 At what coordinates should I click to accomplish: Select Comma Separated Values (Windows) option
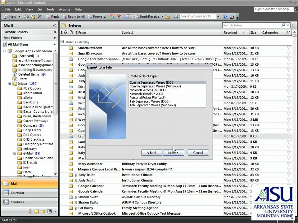coord(167,86)
